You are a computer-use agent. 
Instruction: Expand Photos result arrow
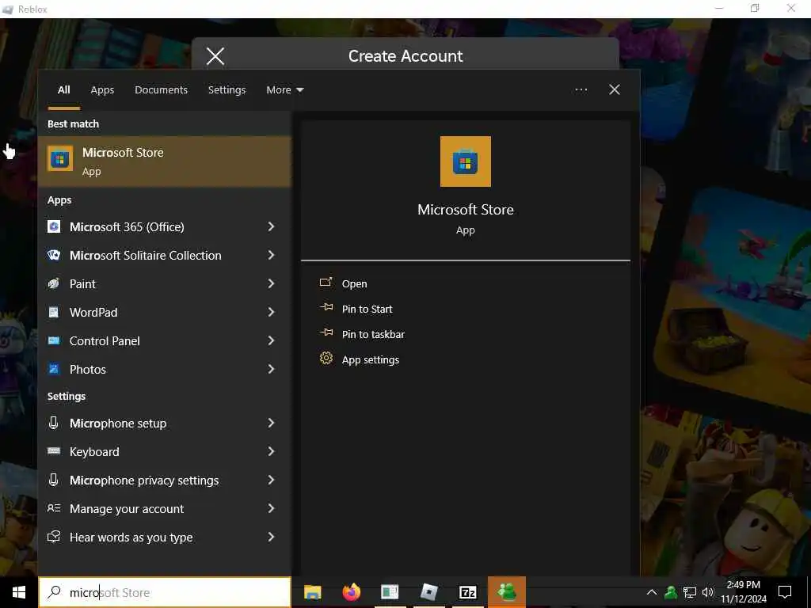click(271, 369)
